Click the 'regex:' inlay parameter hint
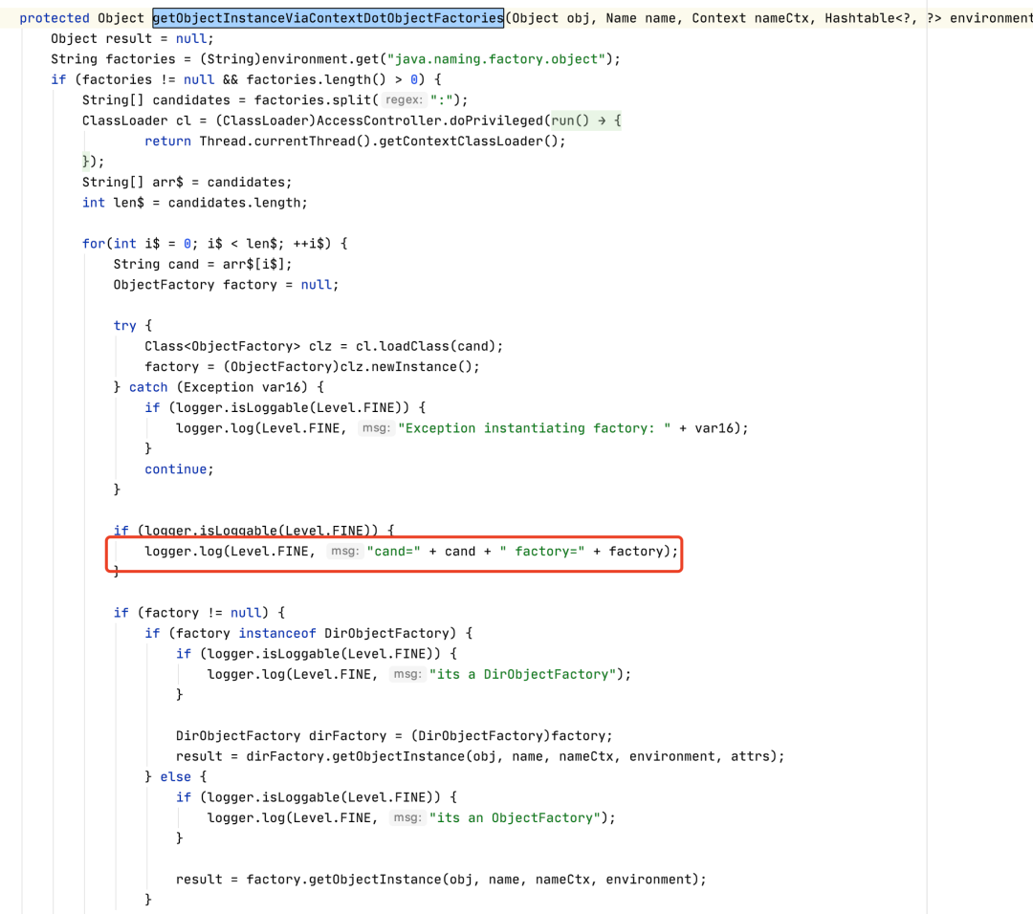Screen dimensions: 1033x914 (x=404, y=100)
